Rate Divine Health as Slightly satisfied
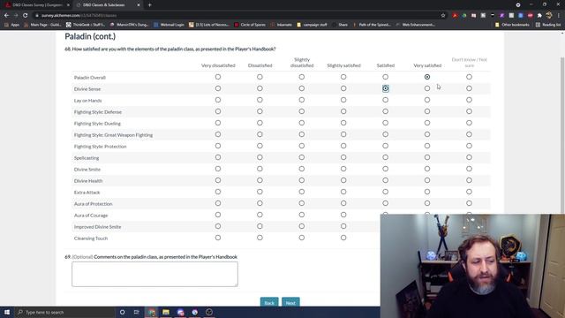565x318 pixels. pos(343,180)
